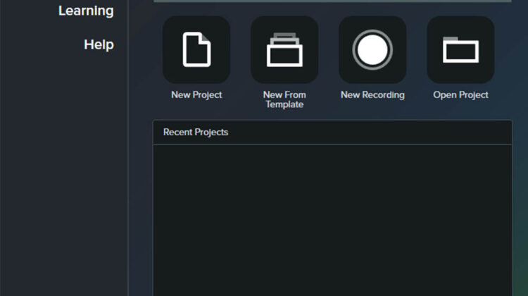Start a recording via the round record icon

tap(372, 50)
